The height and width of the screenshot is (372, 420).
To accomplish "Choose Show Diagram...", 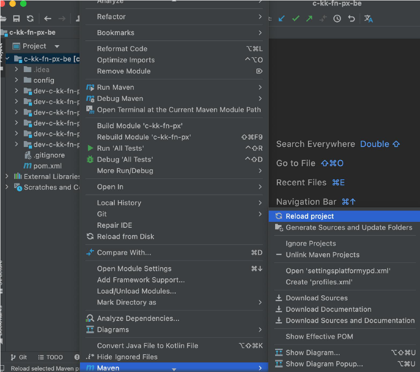I will coord(344,352).
